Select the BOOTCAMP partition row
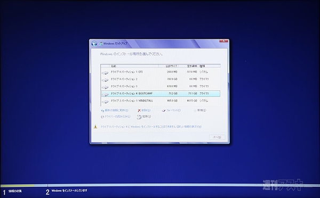 pyautogui.click(x=161, y=94)
